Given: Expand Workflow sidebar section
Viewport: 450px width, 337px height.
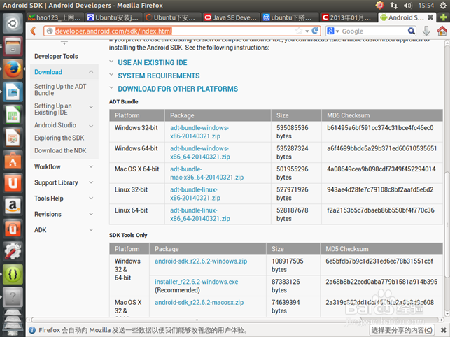Looking at the screenshot, I should click(x=91, y=166).
